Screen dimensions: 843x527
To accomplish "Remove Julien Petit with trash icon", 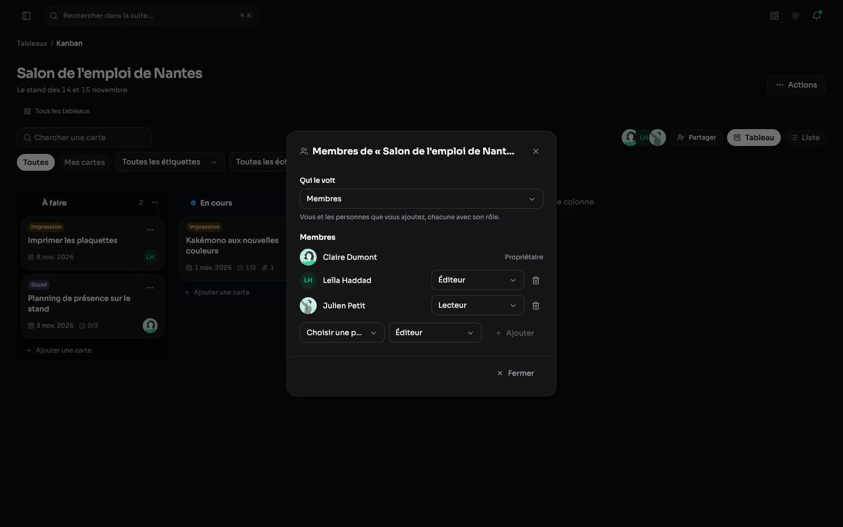I will pos(536,306).
